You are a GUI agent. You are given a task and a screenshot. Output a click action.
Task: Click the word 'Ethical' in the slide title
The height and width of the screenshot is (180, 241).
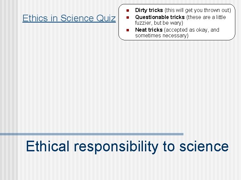pyautogui.click(x=48, y=146)
